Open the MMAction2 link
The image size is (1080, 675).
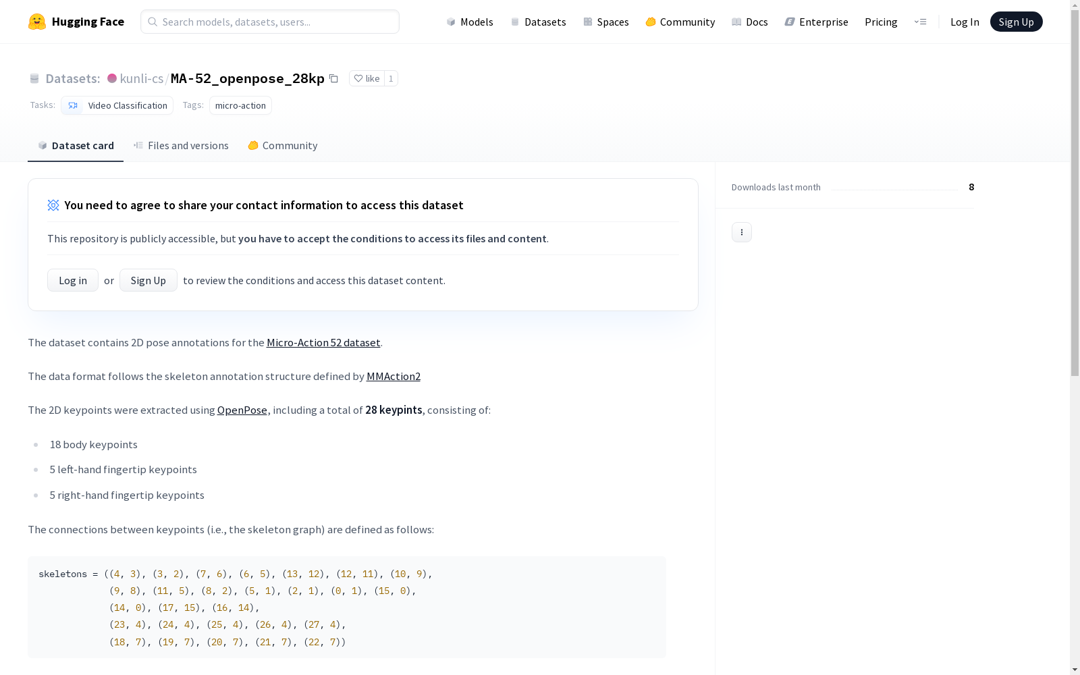(394, 376)
